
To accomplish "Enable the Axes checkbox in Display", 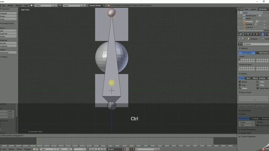I will (x=240, y=85).
